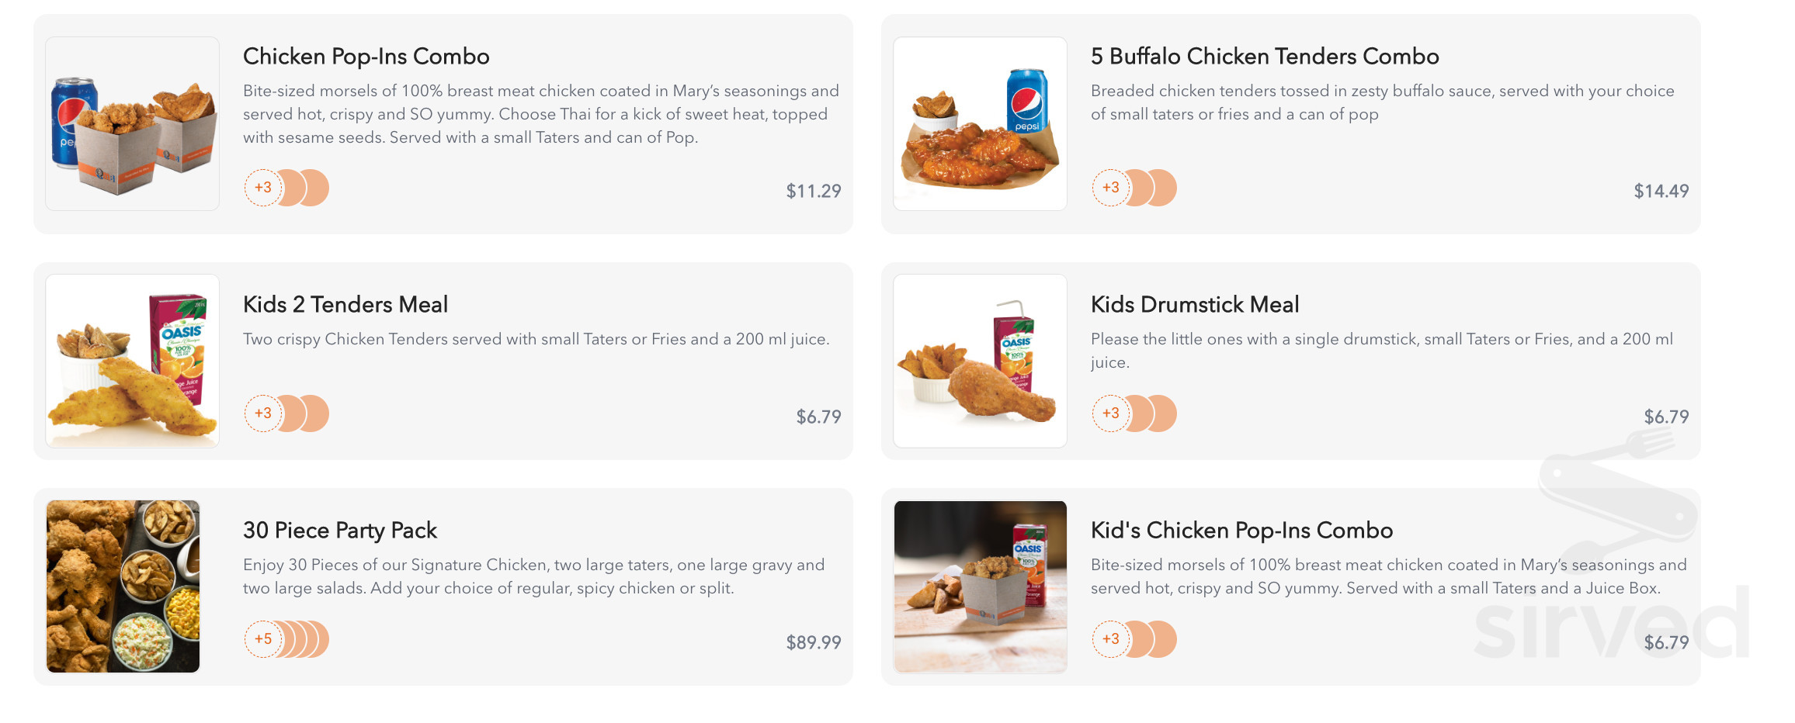The width and height of the screenshot is (1795, 723).
Task: Open the Chicken Pop-Ins Combo thumbnail photo
Action: tap(131, 123)
